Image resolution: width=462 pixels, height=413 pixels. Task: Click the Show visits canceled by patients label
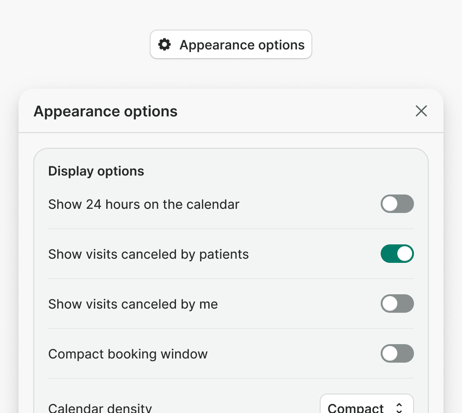coord(148,254)
